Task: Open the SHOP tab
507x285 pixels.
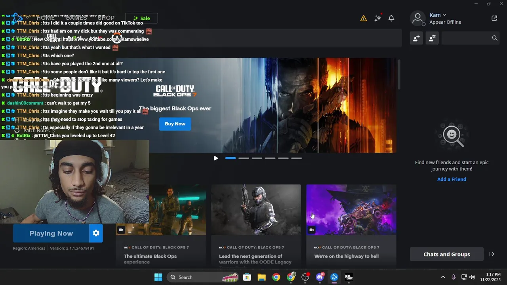Action: click(x=106, y=18)
